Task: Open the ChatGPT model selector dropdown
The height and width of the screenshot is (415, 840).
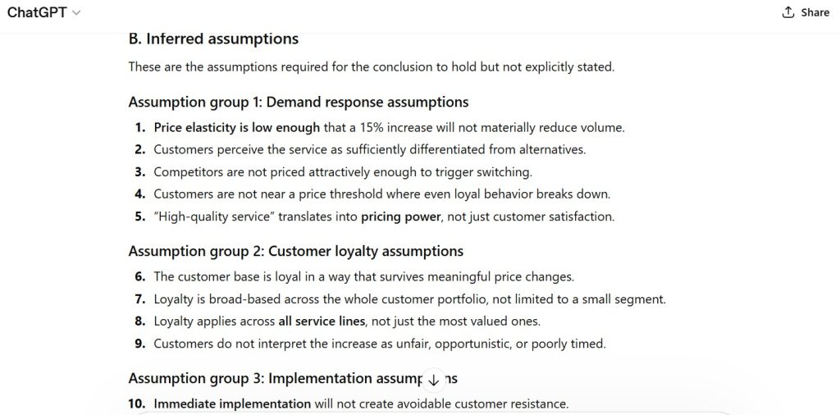Action: 44,12
